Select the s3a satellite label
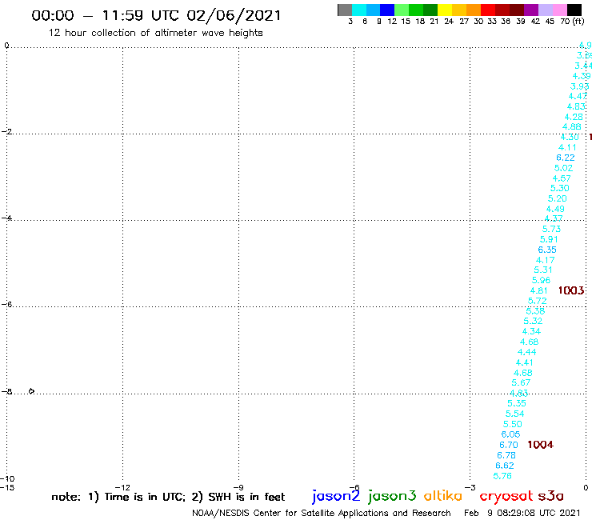This screenshot has width=592, height=520. pos(551,497)
